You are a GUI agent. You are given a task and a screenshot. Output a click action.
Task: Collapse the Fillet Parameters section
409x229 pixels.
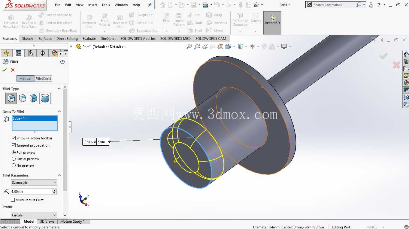click(x=59, y=175)
